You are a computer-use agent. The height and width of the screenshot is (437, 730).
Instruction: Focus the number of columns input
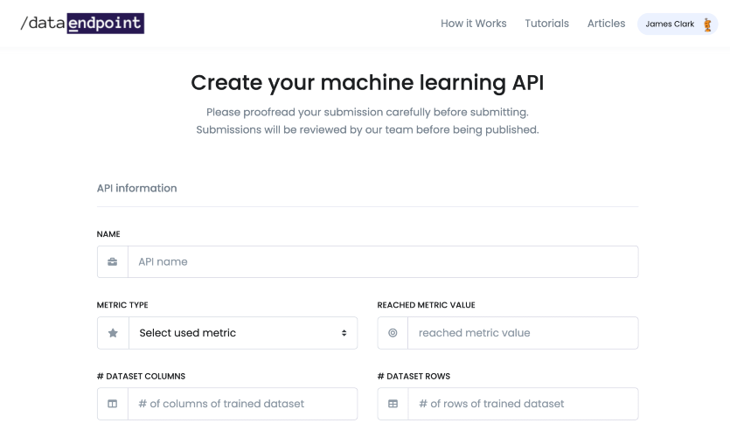tap(242, 404)
